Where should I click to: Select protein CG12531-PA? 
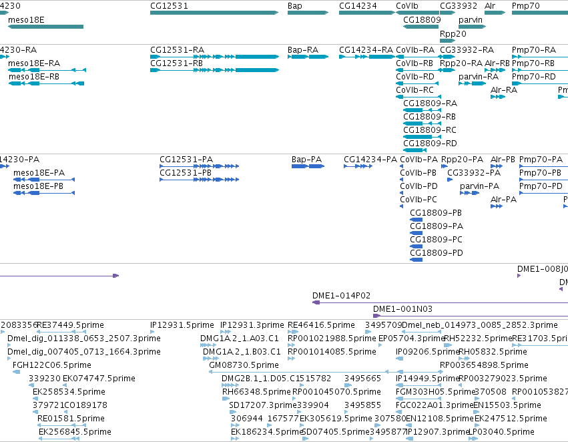186,160
